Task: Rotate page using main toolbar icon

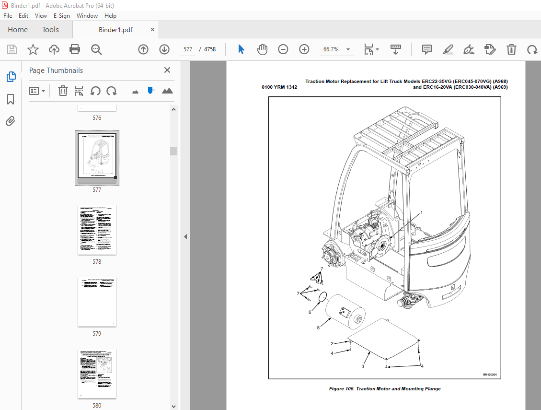Action: coord(532,49)
